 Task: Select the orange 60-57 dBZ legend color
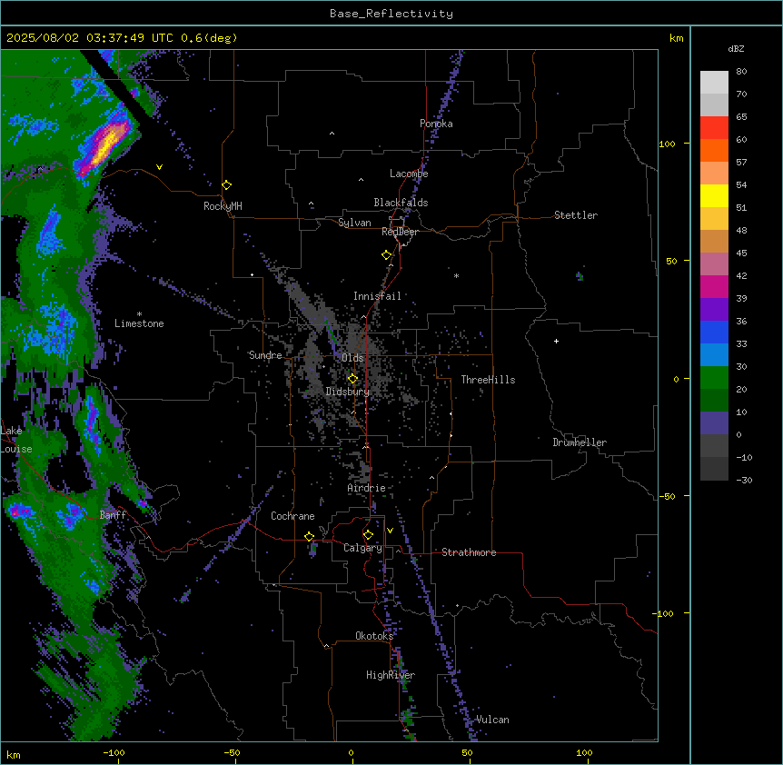(714, 150)
